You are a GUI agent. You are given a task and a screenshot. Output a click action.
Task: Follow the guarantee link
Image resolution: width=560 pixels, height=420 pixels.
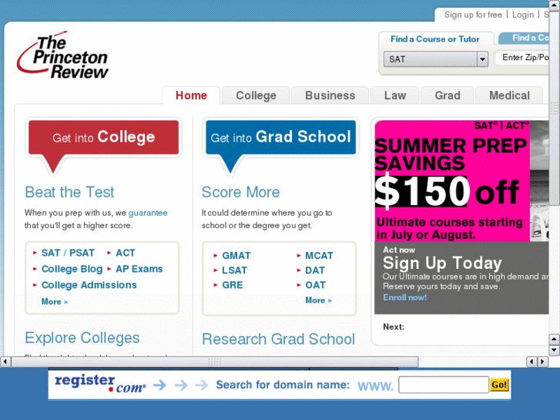click(x=147, y=213)
